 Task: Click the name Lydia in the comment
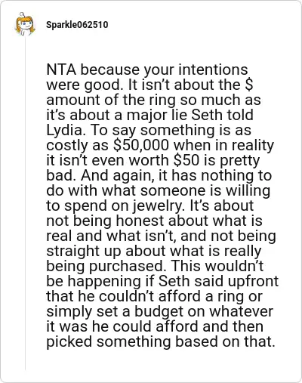pos(64,131)
